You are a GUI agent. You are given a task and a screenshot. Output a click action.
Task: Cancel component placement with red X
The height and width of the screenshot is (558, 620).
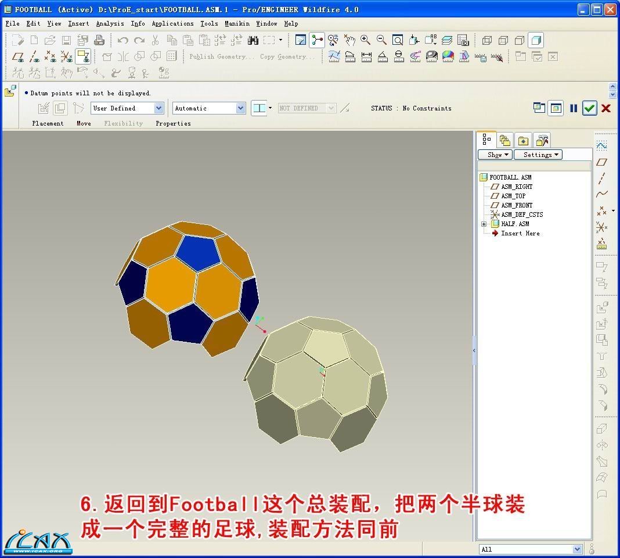(606, 108)
